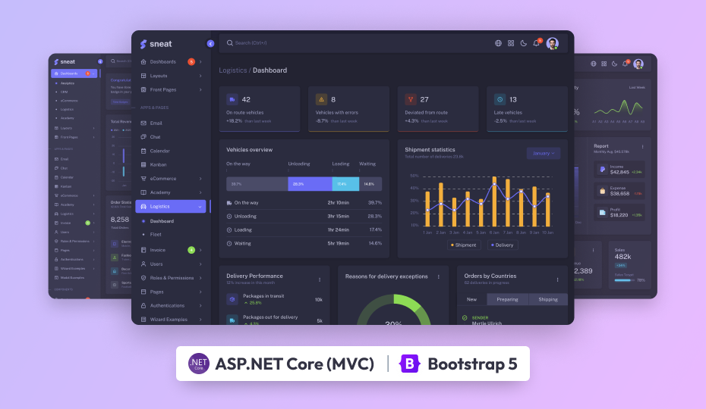Click the deviated from route icon
Image resolution: width=706 pixels, height=409 pixels.
click(x=411, y=99)
